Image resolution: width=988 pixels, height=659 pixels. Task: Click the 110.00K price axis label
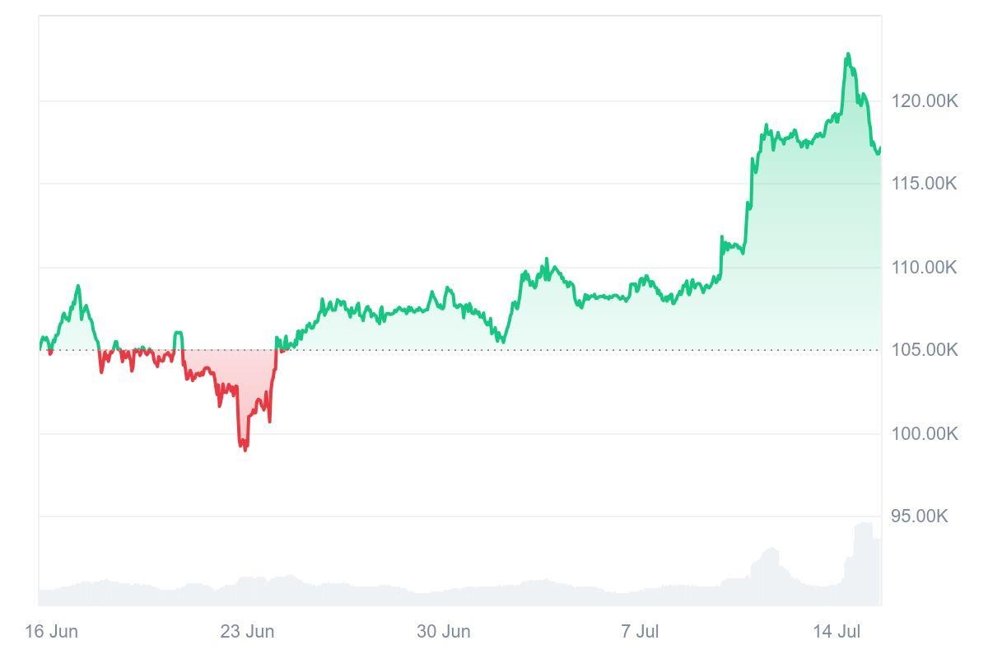click(924, 267)
